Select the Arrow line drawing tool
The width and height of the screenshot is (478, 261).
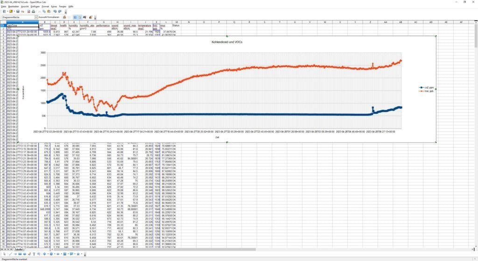15,254
